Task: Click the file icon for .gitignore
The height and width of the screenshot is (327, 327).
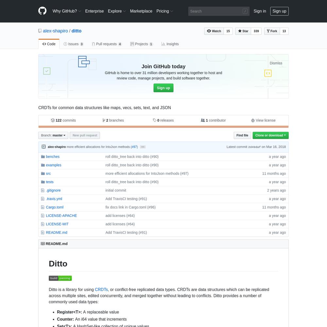Action: [43, 190]
